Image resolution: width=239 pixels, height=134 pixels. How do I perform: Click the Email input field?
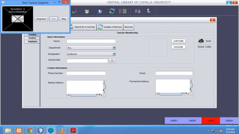[x=174, y=73]
